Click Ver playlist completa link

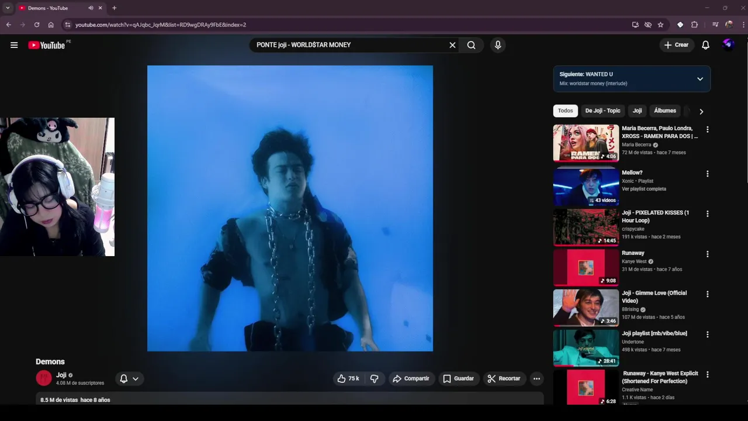(644, 189)
